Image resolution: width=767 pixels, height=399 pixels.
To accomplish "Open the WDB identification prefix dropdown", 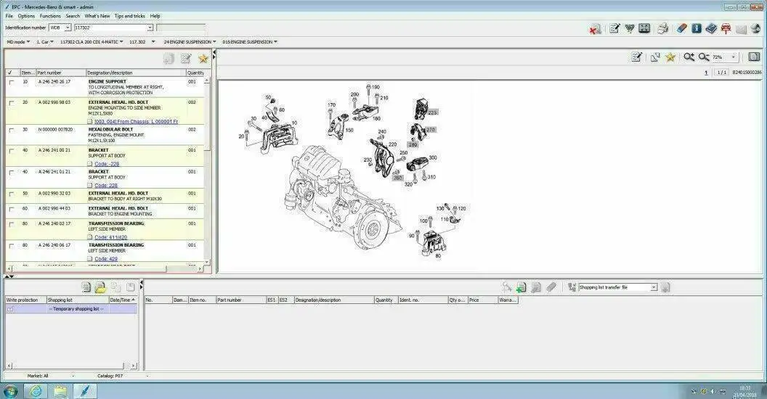I will [68, 28].
